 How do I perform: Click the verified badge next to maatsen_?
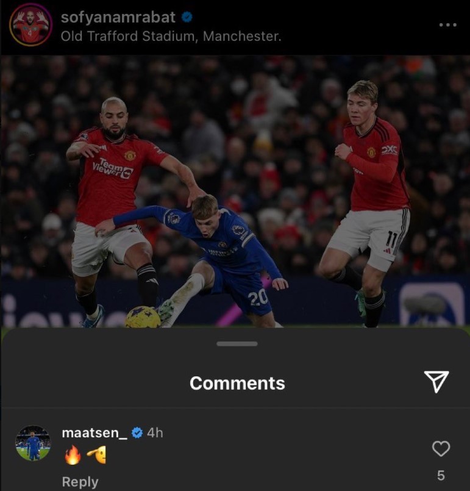[x=137, y=433]
